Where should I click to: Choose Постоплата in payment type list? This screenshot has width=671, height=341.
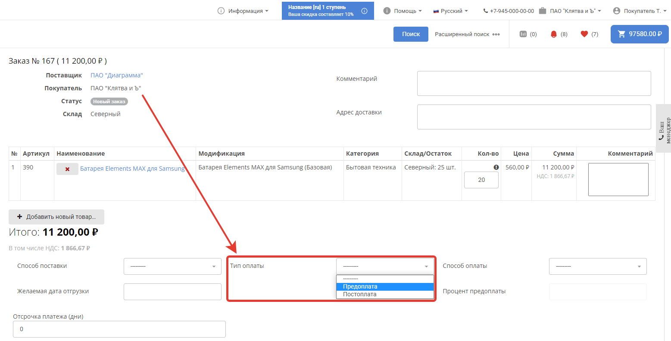384,294
